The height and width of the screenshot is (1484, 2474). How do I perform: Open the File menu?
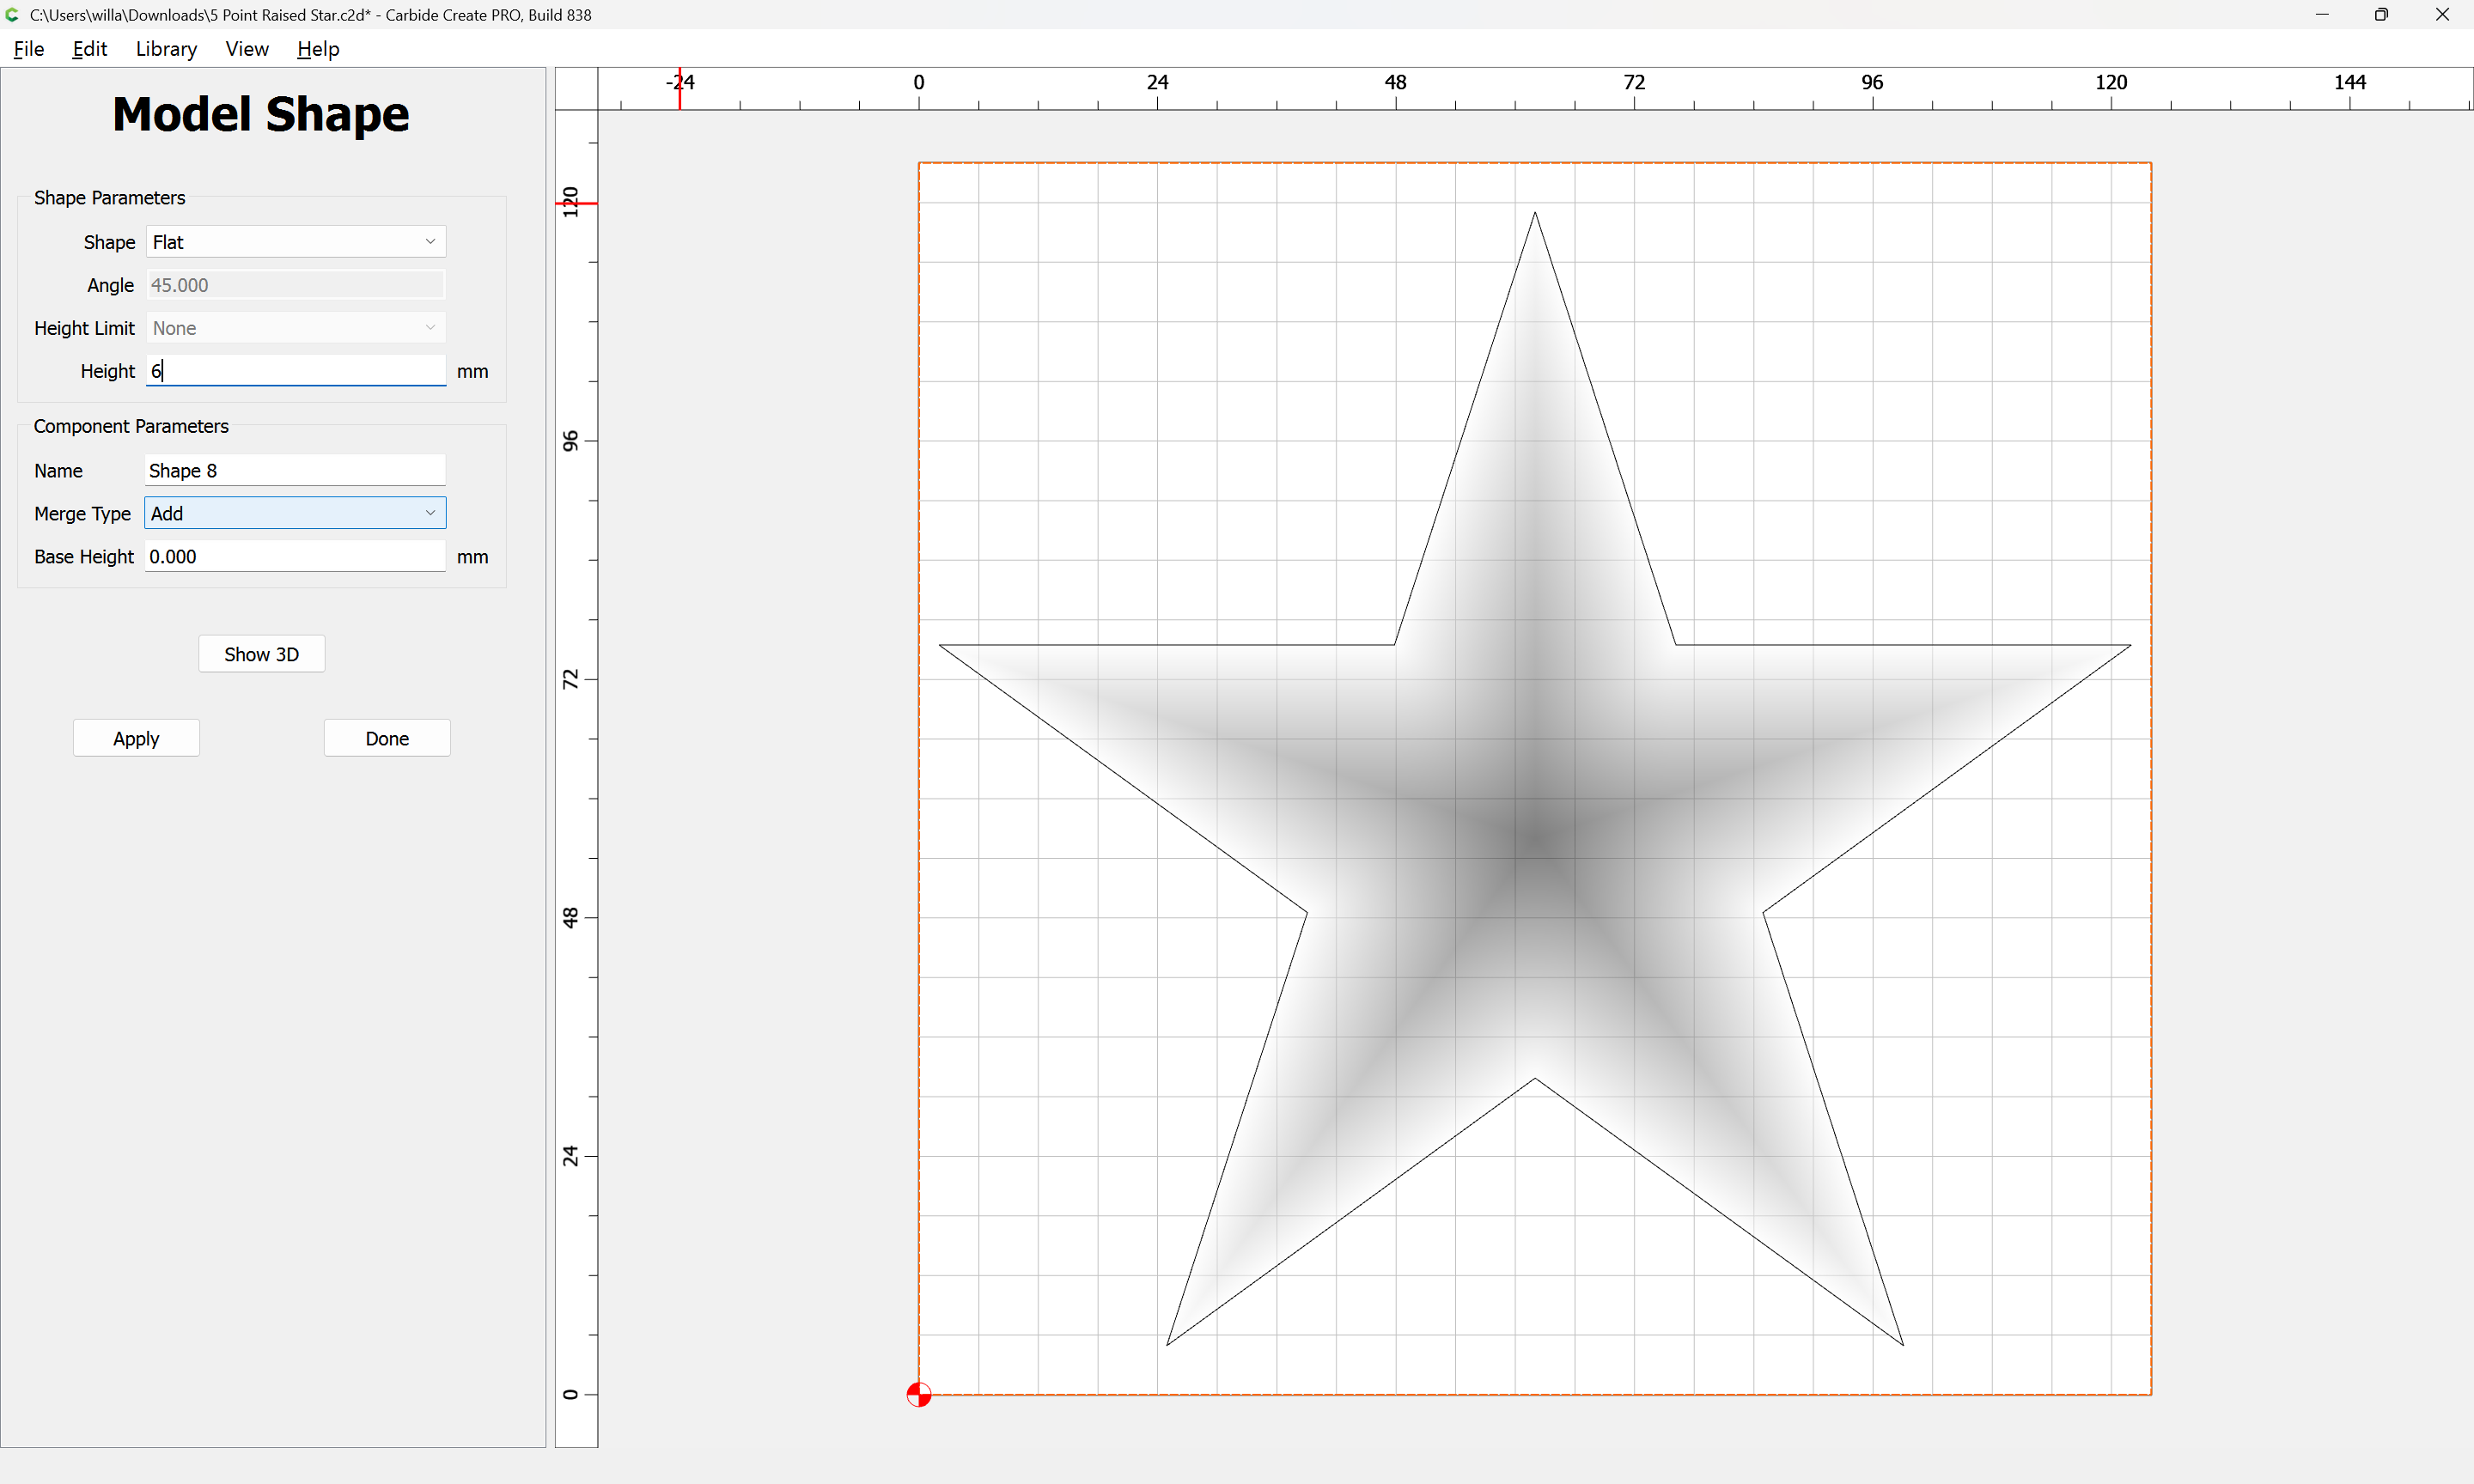[x=29, y=49]
